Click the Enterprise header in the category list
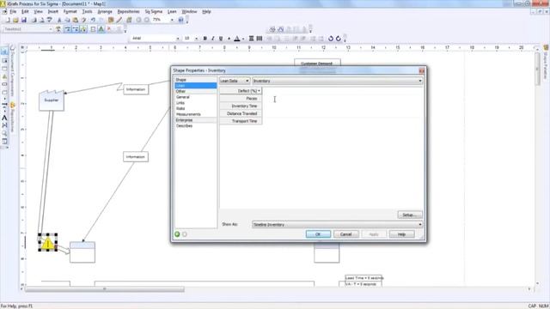 click(x=195, y=120)
